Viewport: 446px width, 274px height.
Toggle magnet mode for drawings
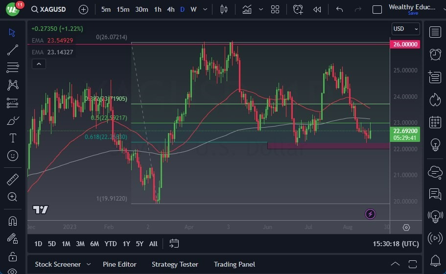click(13, 221)
